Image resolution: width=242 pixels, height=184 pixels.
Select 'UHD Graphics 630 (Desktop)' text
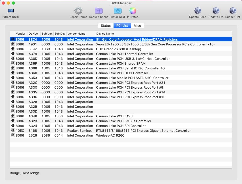pyautogui.click(x=119, y=49)
